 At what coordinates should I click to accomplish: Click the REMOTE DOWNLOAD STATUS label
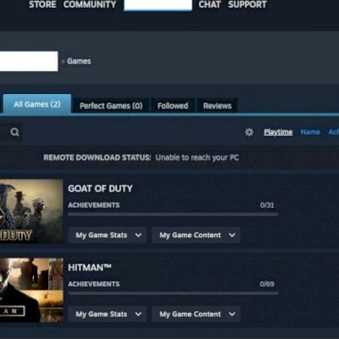click(97, 158)
